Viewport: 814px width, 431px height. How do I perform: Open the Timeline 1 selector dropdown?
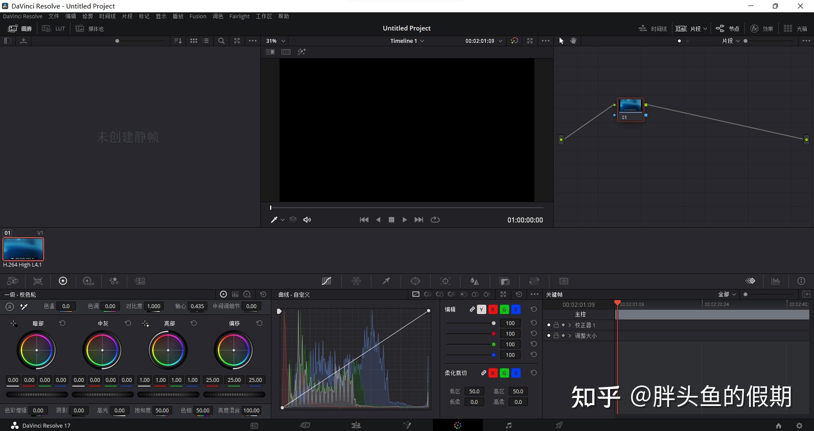coord(422,41)
